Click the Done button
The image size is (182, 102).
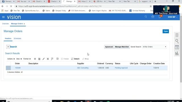pyautogui.click(x=166, y=31)
